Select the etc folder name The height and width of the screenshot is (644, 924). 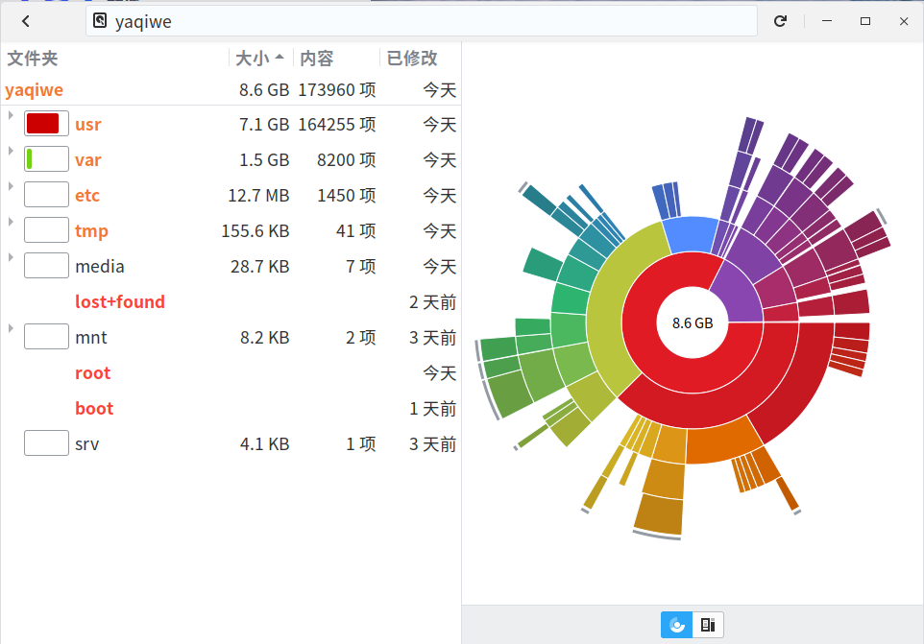(87, 196)
